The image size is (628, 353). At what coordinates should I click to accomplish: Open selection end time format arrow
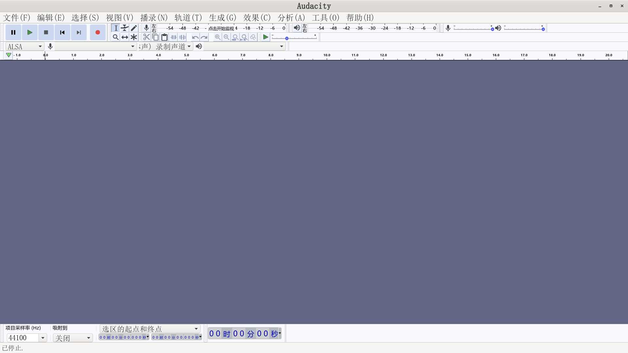[x=200, y=337]
